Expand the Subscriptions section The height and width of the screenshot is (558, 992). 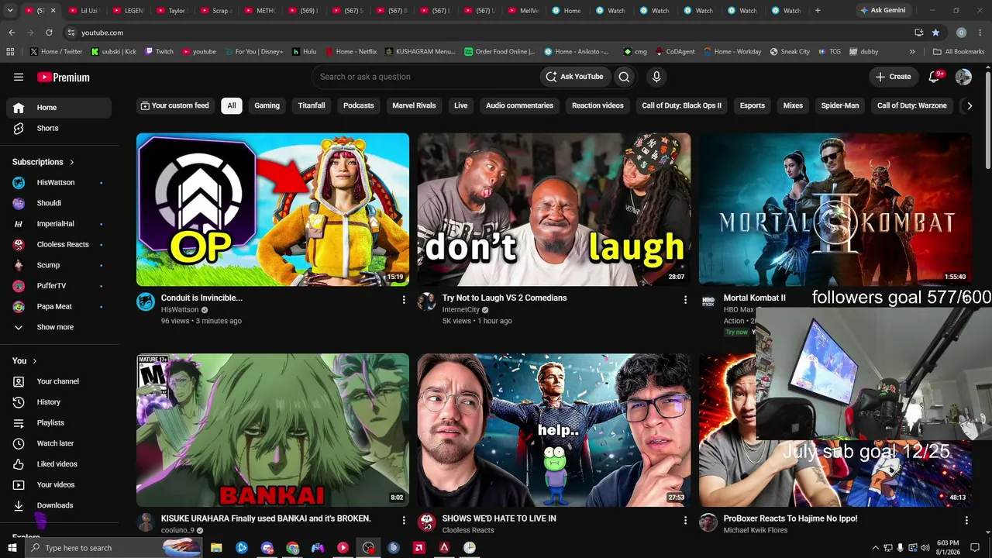pos(43,162)
